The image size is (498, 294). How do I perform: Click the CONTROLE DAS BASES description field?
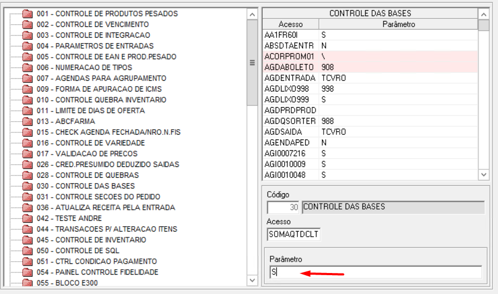coord(393,207)
